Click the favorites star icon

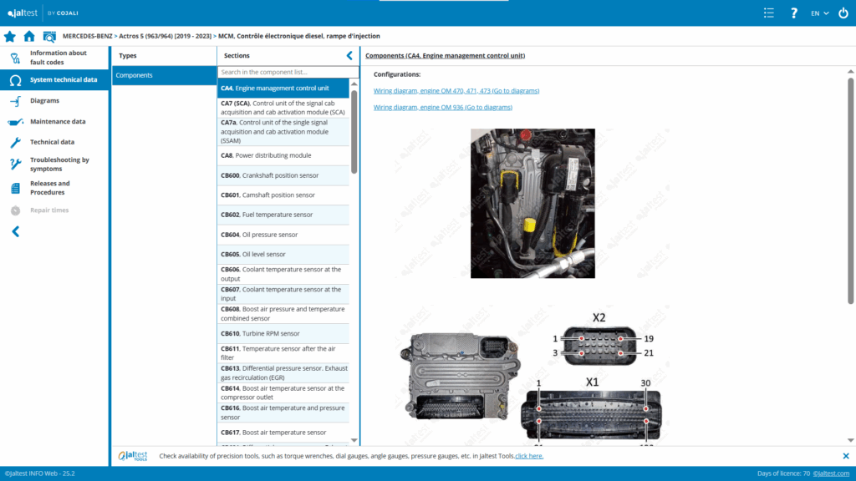(10, 37)
